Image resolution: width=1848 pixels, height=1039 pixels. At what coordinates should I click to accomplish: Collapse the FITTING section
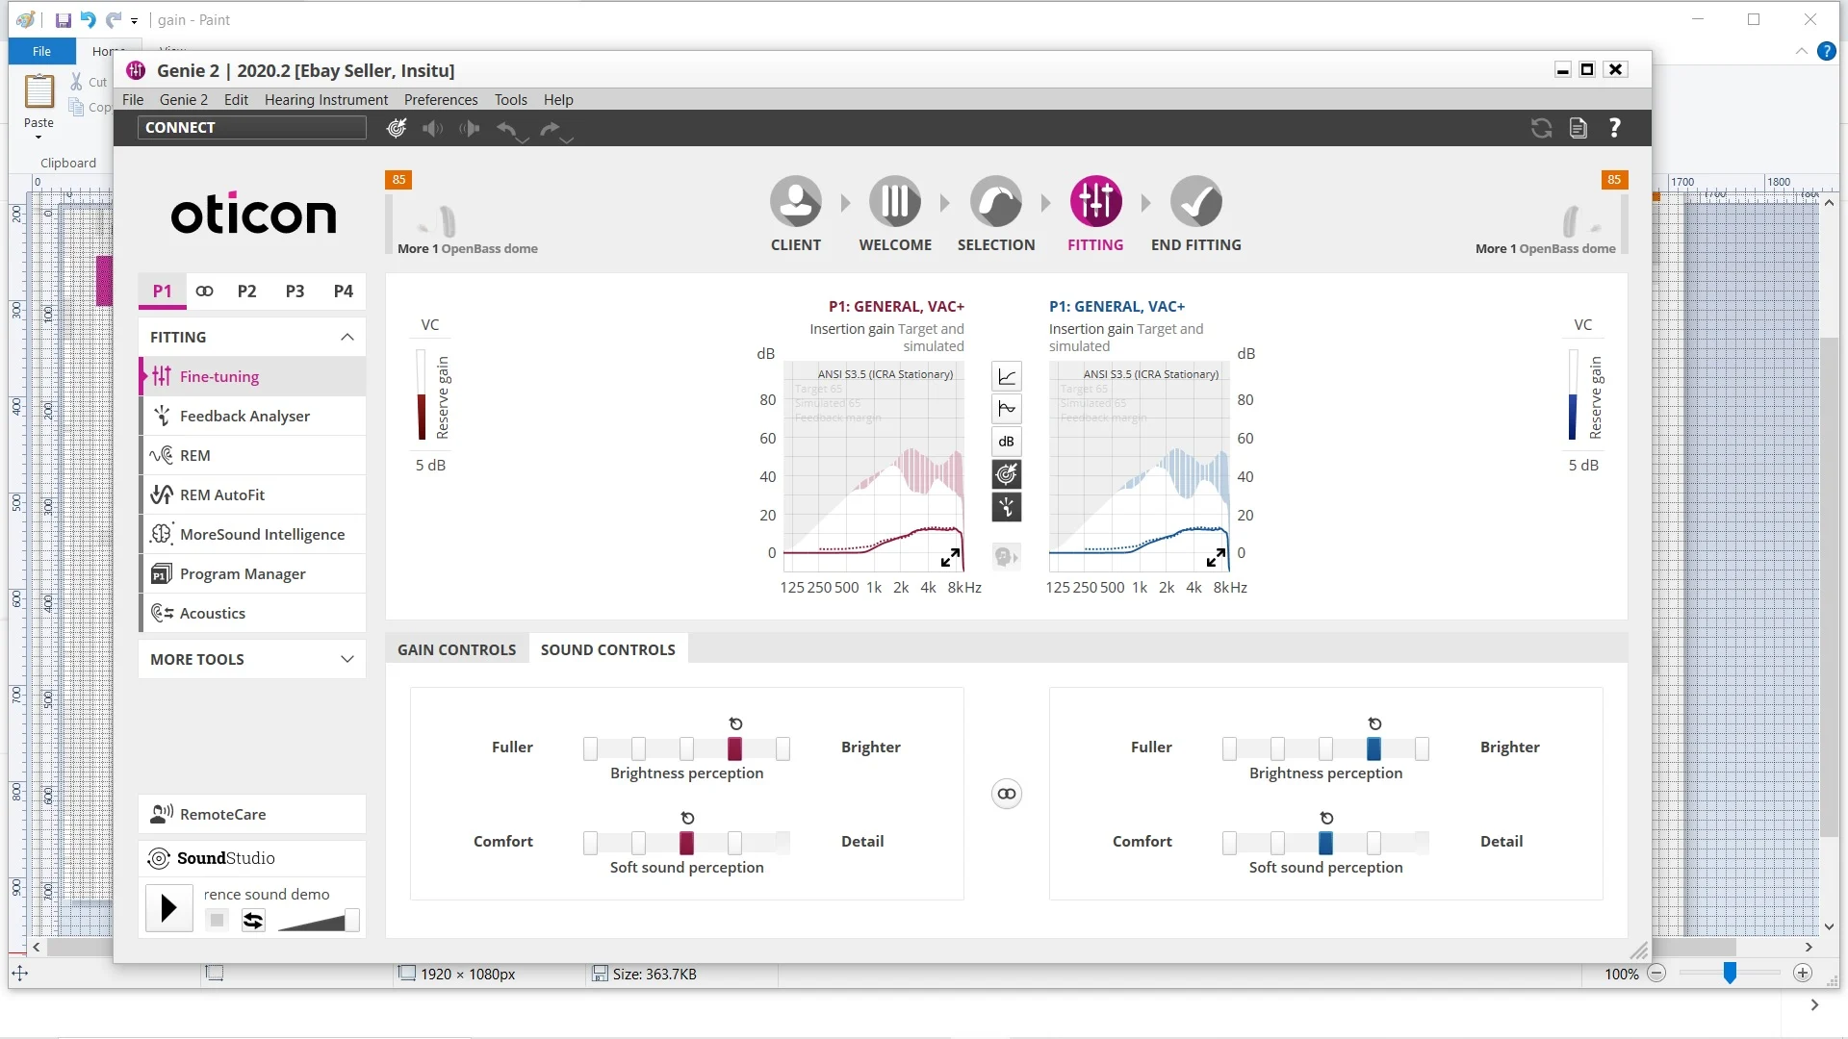[x=347, y=337]
